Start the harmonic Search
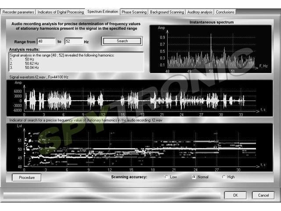281x211 pixels. click(122, 41)
